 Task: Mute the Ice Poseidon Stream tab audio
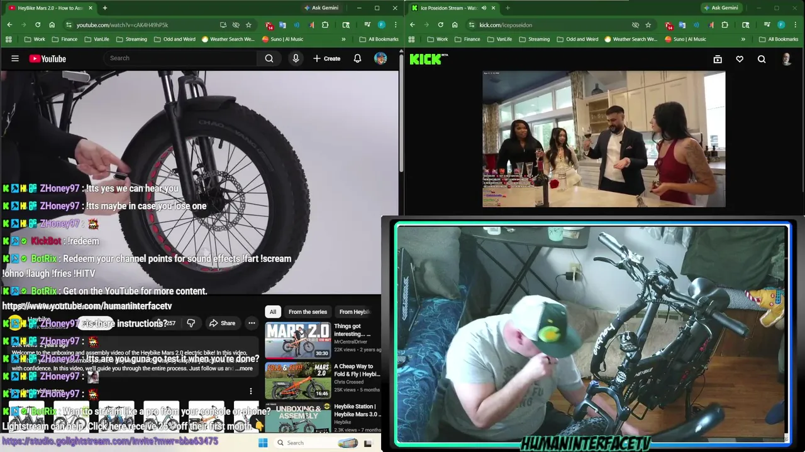tap(484, 8)
